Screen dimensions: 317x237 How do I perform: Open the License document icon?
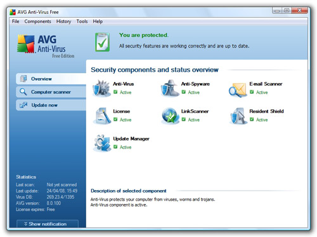pos(102,116)
